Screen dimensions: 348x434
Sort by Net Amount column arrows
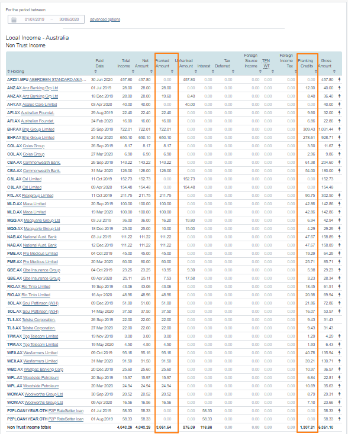pyautogui.click(x=152, y=72)
